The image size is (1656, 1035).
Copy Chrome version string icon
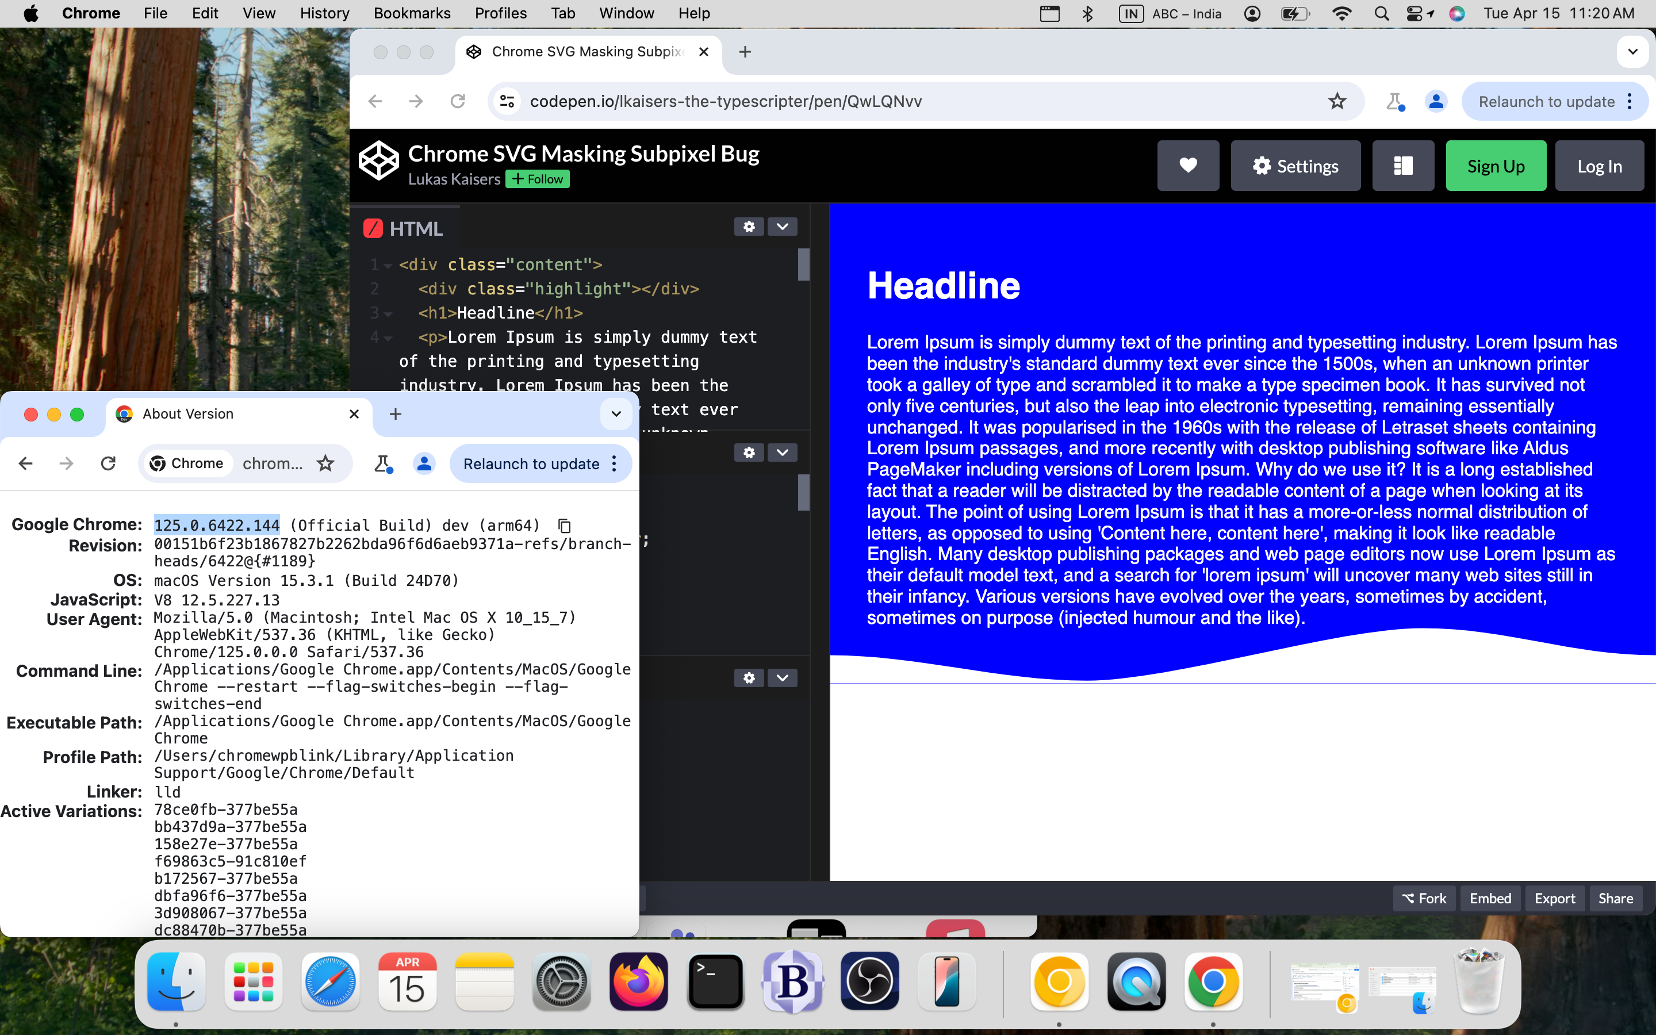coord(565,526)
